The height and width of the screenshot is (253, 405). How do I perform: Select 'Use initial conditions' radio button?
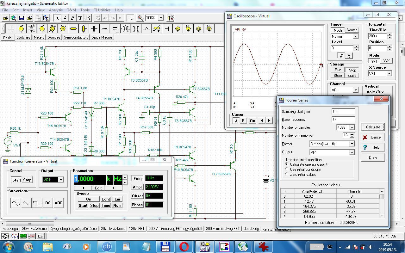tap(287, 170)
